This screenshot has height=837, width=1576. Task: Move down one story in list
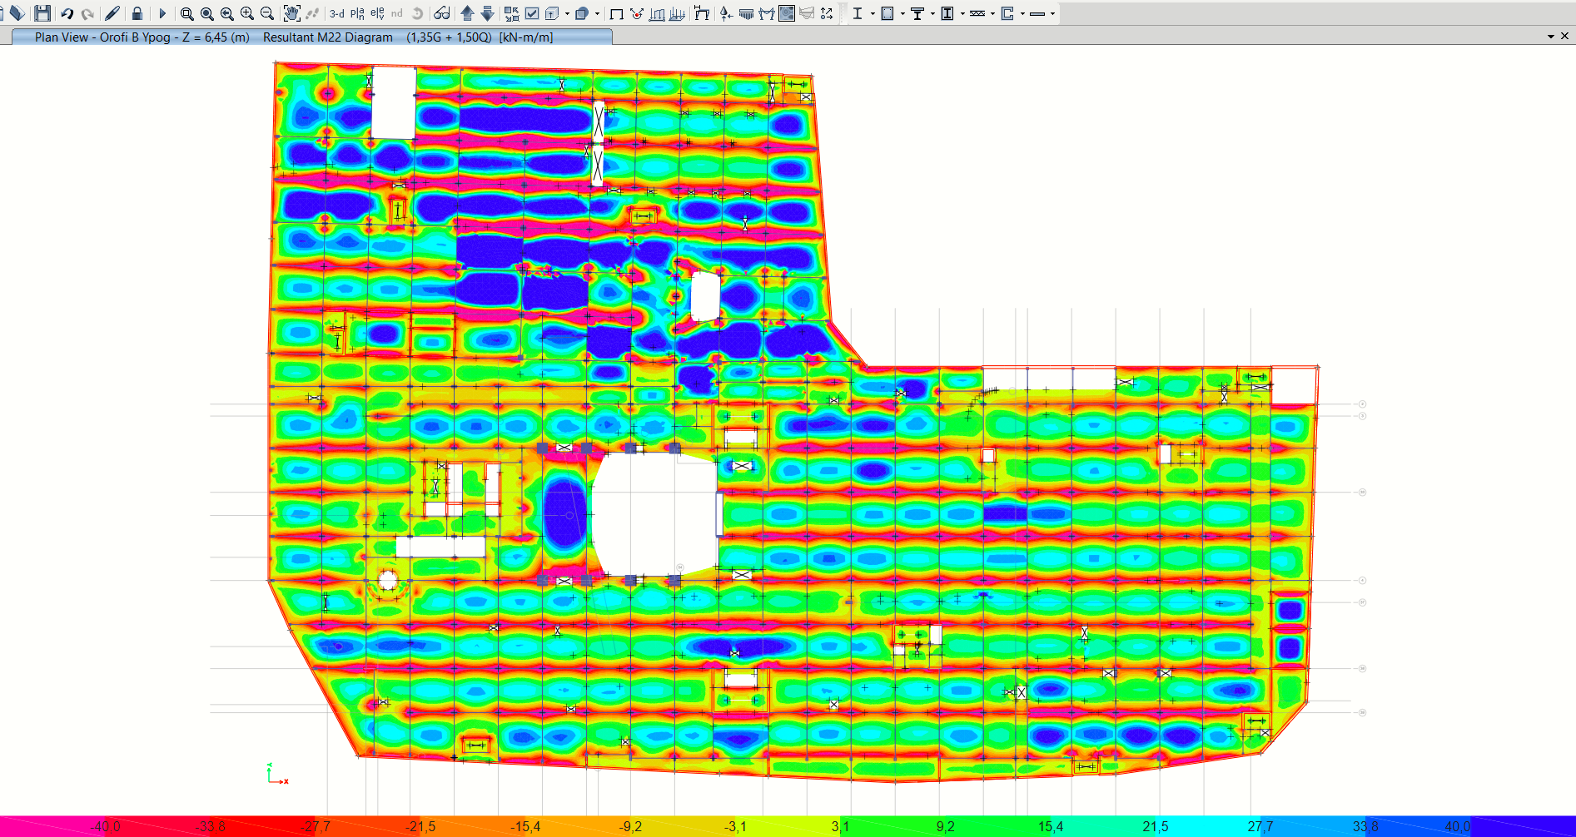pos(487,13)
